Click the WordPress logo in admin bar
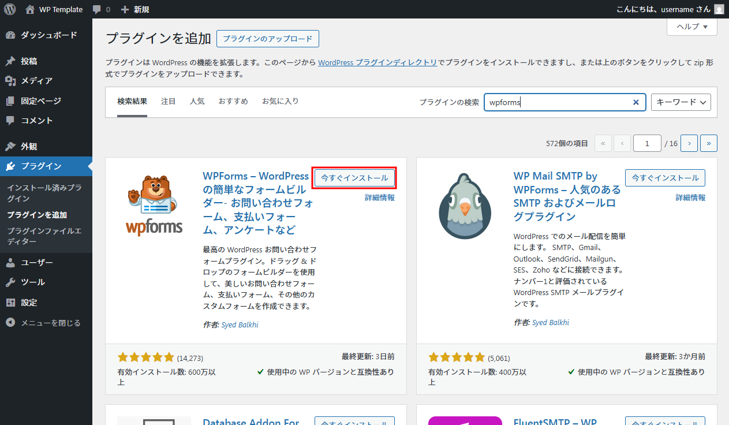This screenshot has height=425, width=729. [10, 9]
